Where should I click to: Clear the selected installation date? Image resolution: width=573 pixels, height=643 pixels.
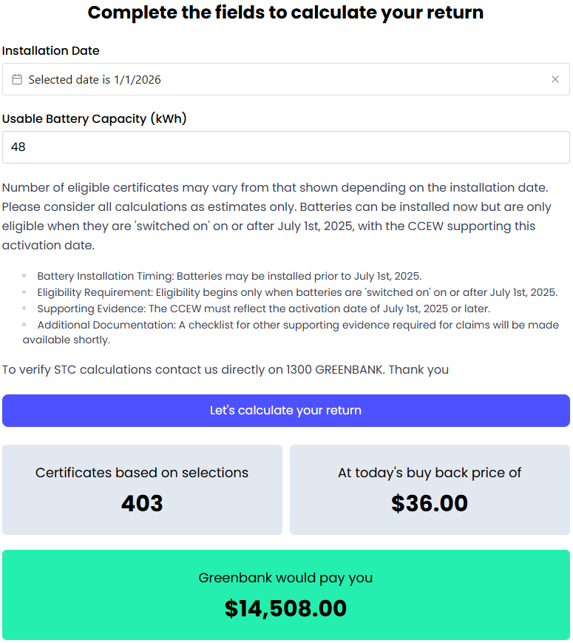pos(555,79)
